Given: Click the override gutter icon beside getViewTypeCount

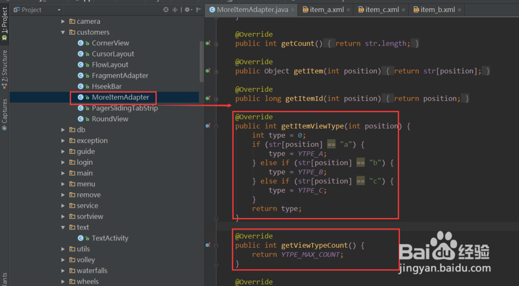Looking at the screenshot, I should [208, 245].
